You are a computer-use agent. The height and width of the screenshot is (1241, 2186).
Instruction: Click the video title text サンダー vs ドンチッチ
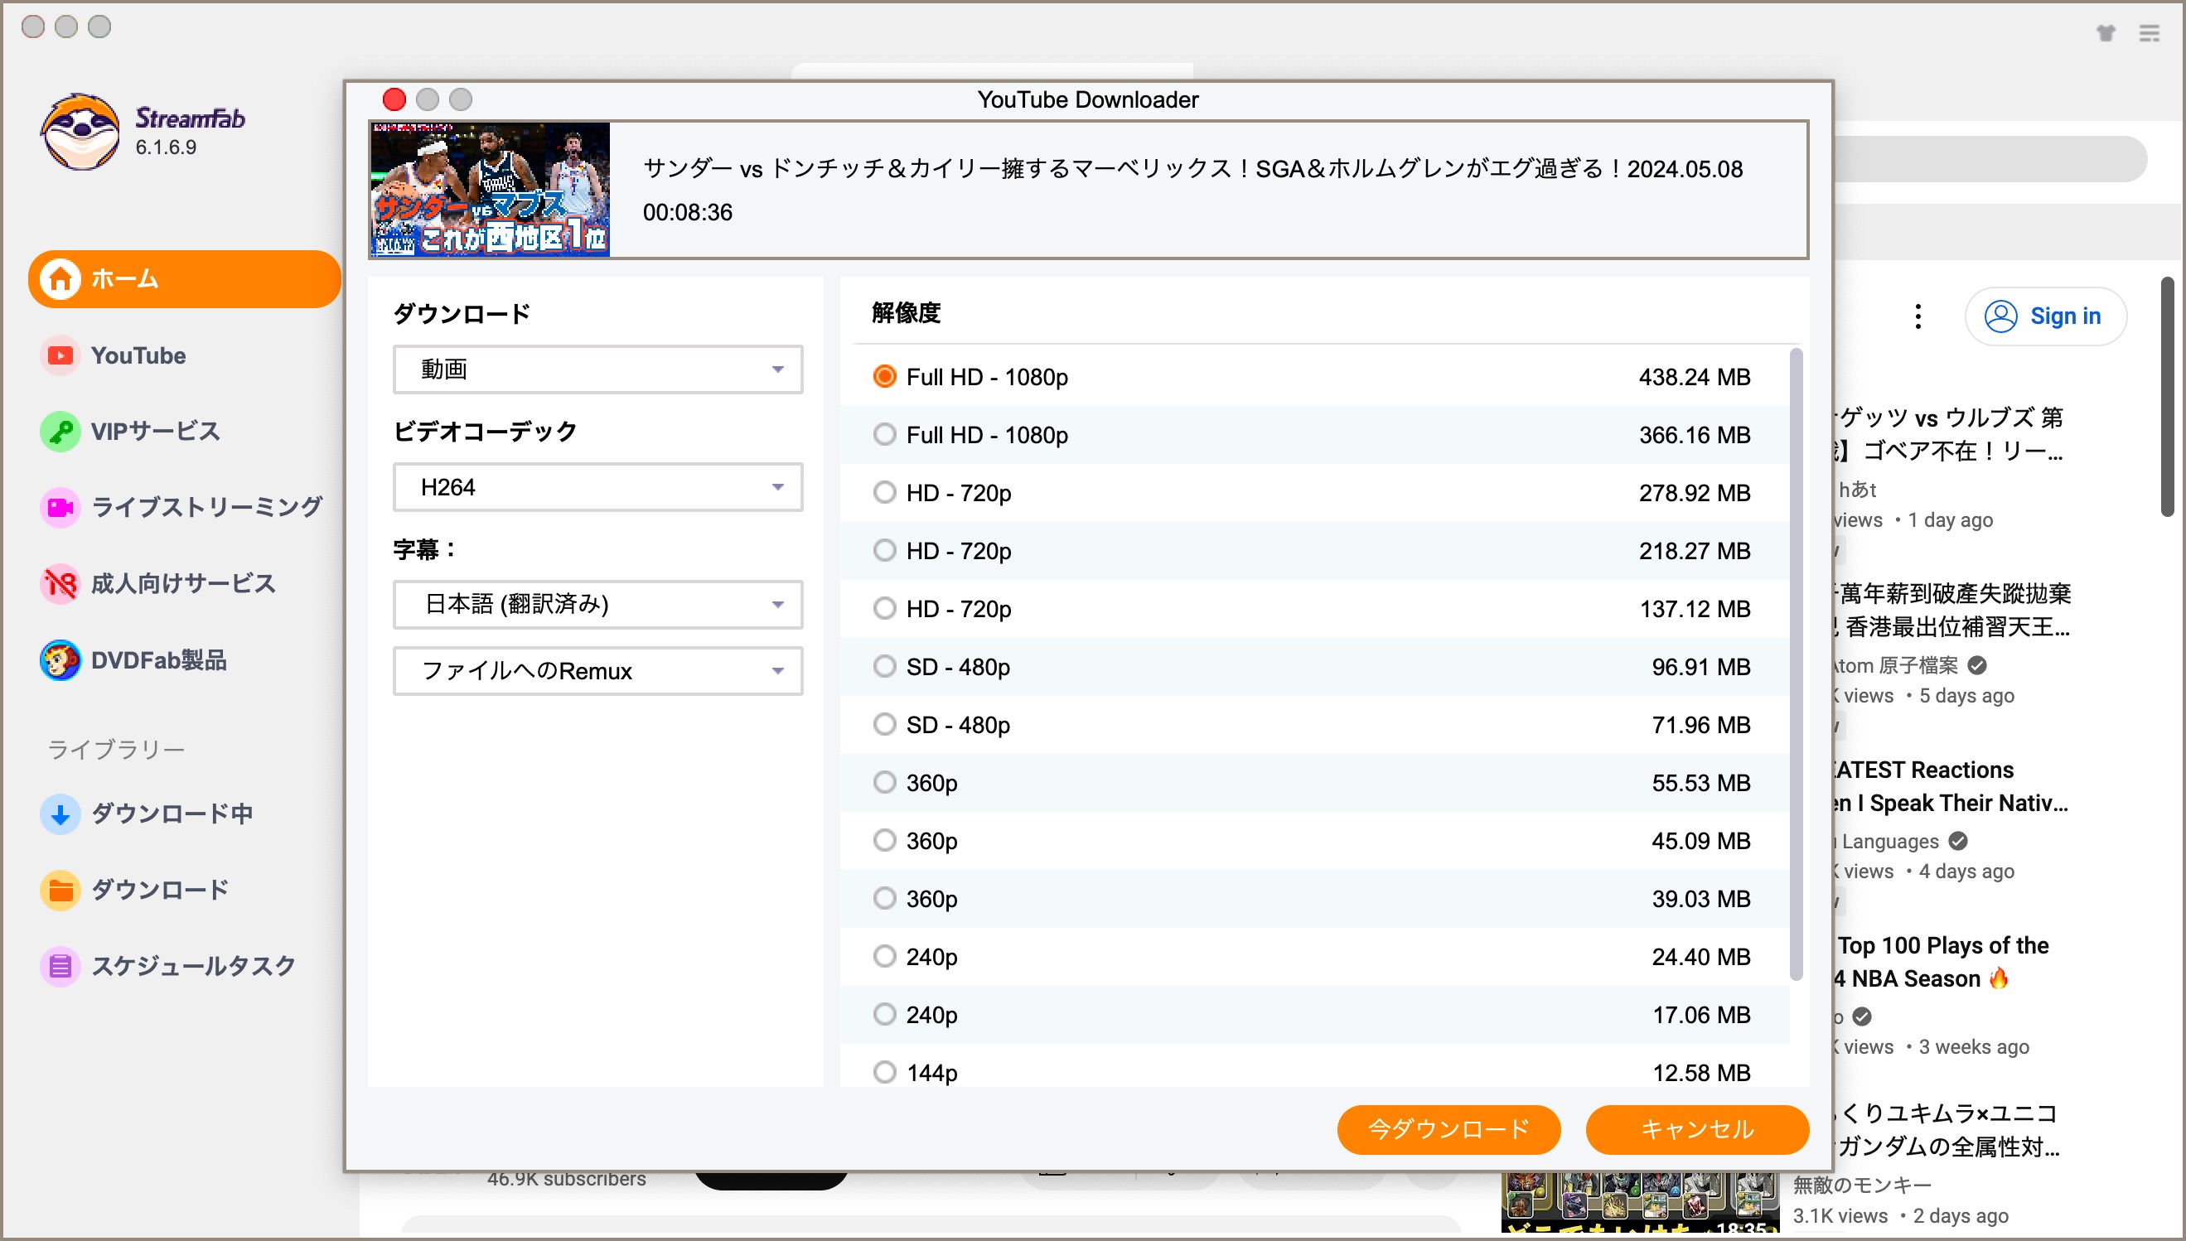(x=1192, y=169)
